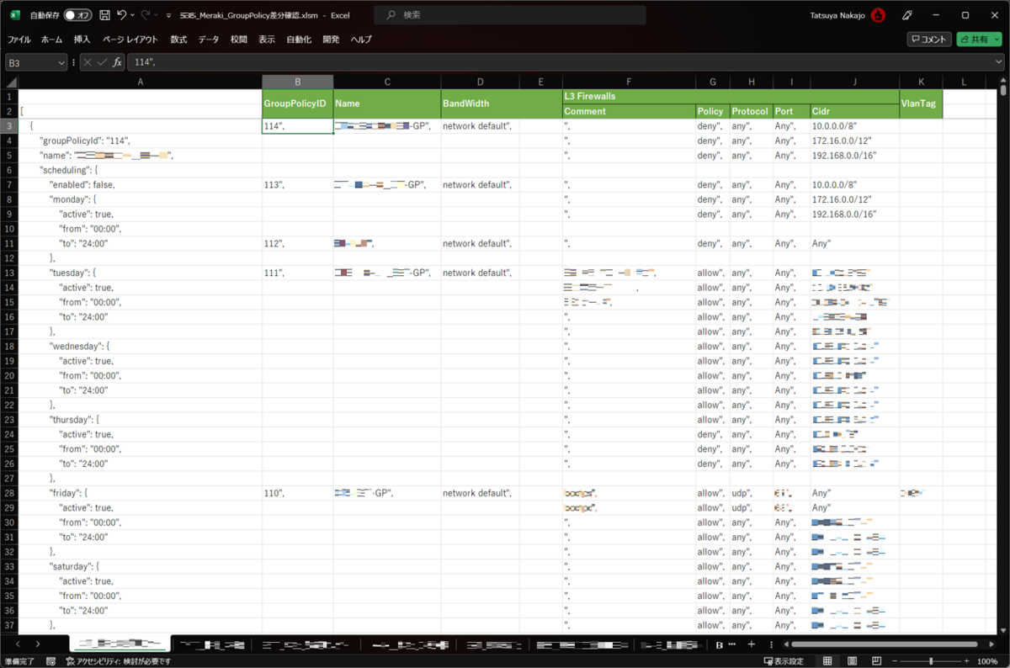This screenshot has height=668, width=1010.
Task: Open Customize Quick Access Toolbar dropdown
Action: coord(168,15)
